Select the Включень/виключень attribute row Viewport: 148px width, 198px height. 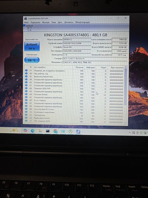[x=74, y=77]
